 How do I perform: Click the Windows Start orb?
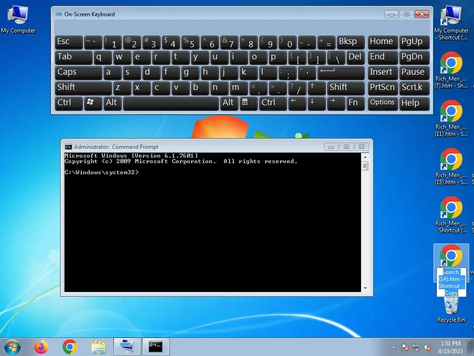tap(12, 347)
